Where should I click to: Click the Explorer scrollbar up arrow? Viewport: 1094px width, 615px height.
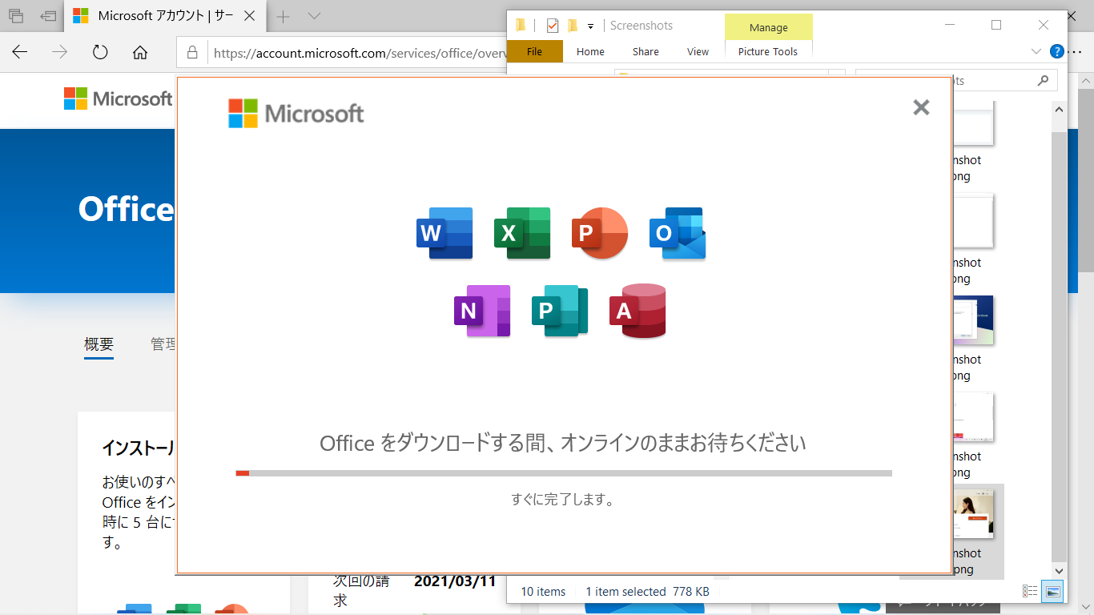pos(1059,110)
